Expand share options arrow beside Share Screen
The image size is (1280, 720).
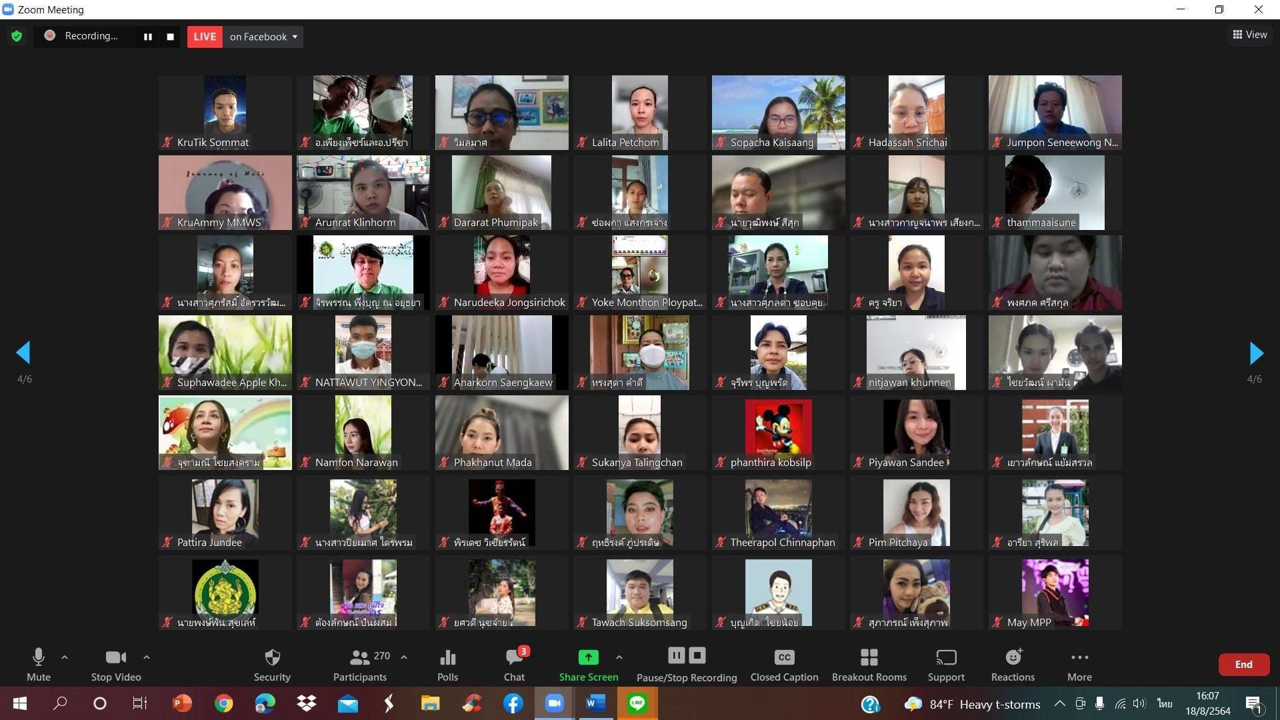coord(619,657)
